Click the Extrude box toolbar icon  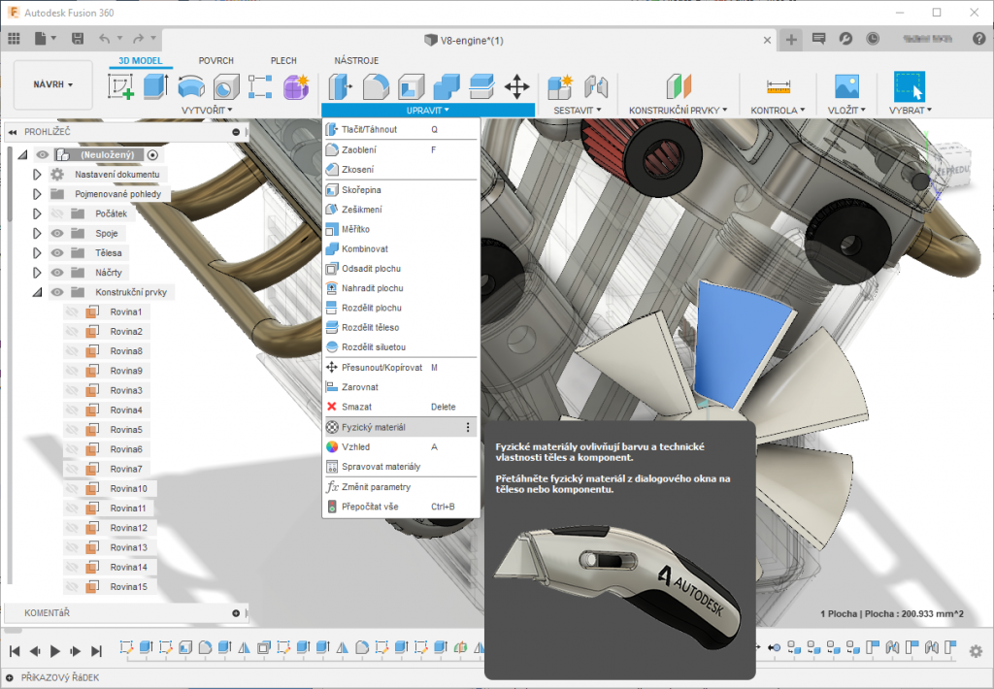(x=155, y=87)
